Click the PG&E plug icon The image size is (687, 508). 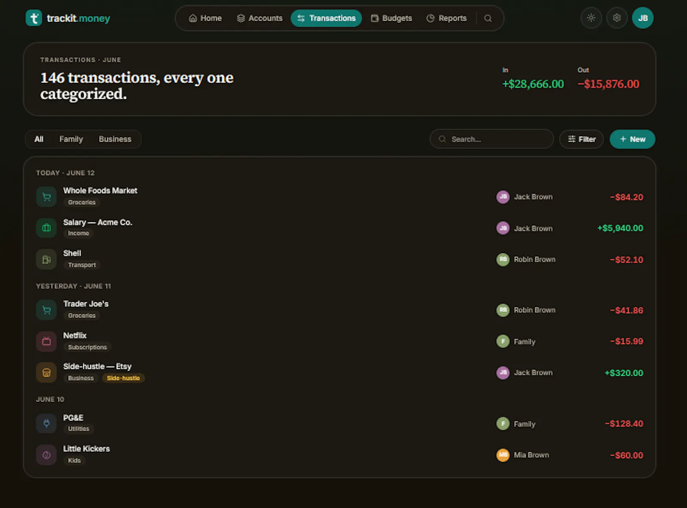[x=46, y=423]
